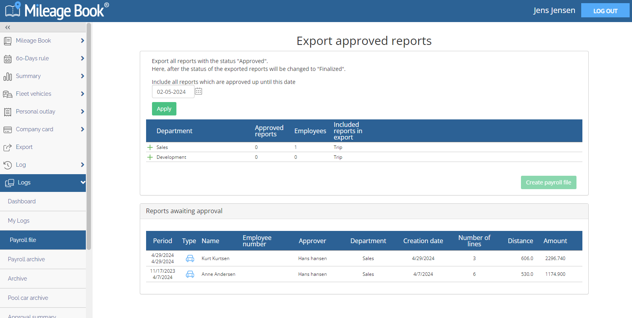Click the Distance column header
632x318 pixels.
click(521, 241)
